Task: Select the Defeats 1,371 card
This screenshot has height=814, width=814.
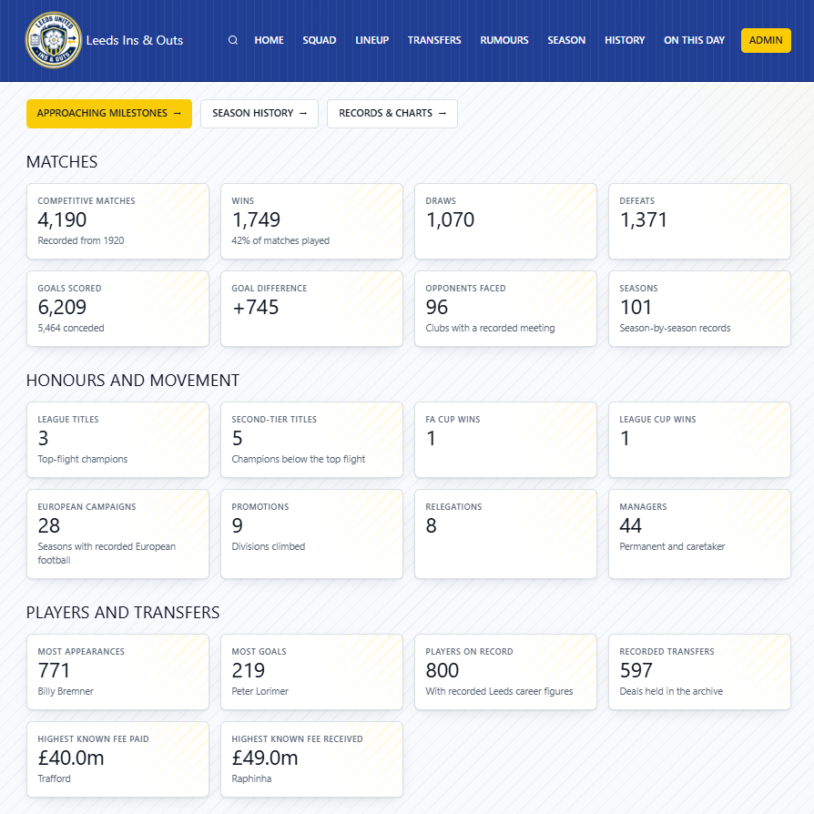Action: click(x=699, y=221)
